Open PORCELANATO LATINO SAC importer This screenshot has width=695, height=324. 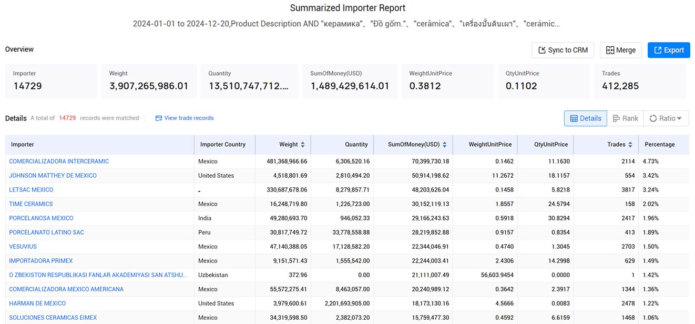tap(46, 232)
